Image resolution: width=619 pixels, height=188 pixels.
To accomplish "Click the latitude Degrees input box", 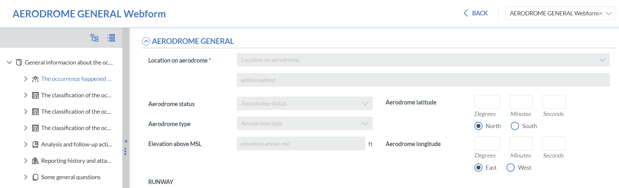I will pyautogui.click(x=487, y=102).
